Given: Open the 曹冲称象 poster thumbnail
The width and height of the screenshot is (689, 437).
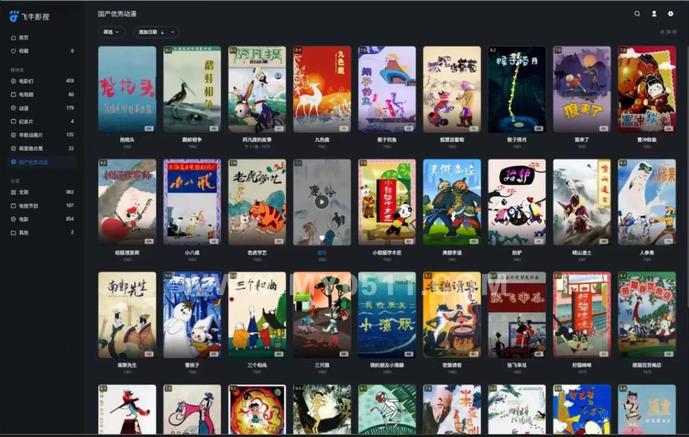Looking at the screenshot, I should (646, 89).
